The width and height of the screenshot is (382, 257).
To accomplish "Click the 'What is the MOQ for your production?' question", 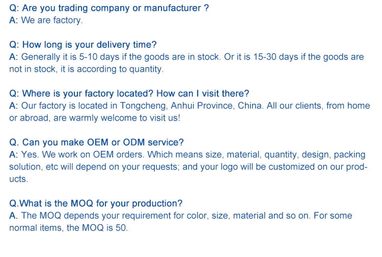I will (96, 204).
